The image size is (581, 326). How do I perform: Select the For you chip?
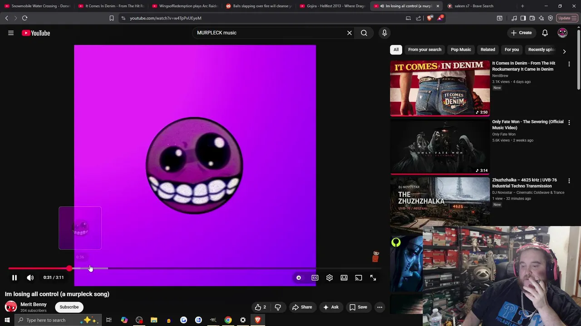tap(512, 49)
